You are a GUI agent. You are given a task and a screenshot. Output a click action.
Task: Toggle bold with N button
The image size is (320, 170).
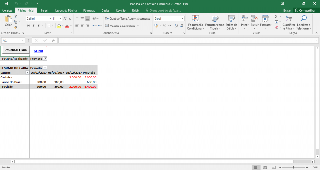tap(28, 26)
